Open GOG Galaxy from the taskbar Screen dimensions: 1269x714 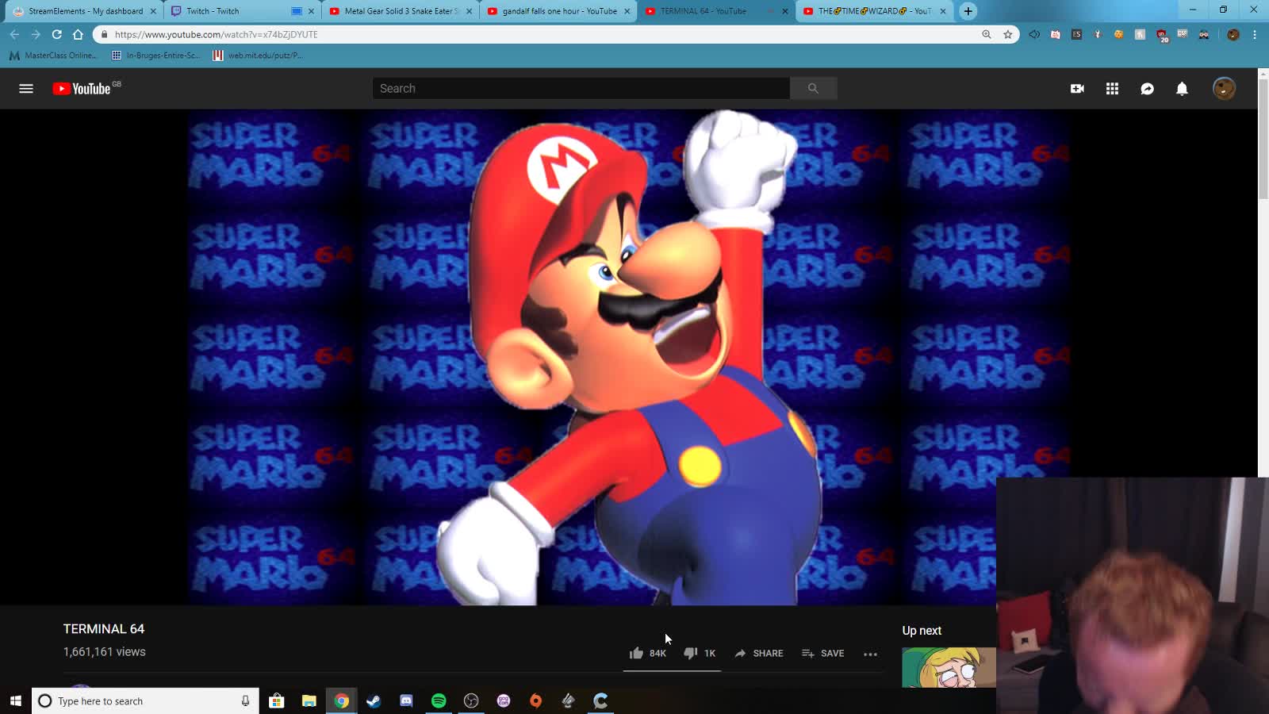coord(504,701)
